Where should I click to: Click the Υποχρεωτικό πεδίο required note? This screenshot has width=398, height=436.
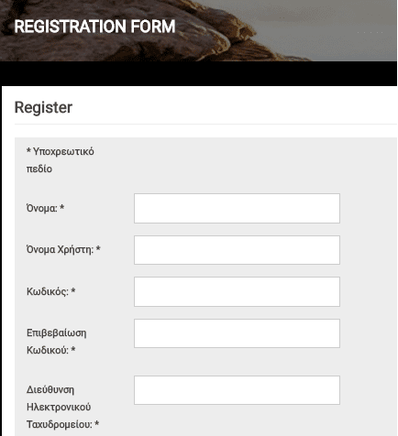61,160
